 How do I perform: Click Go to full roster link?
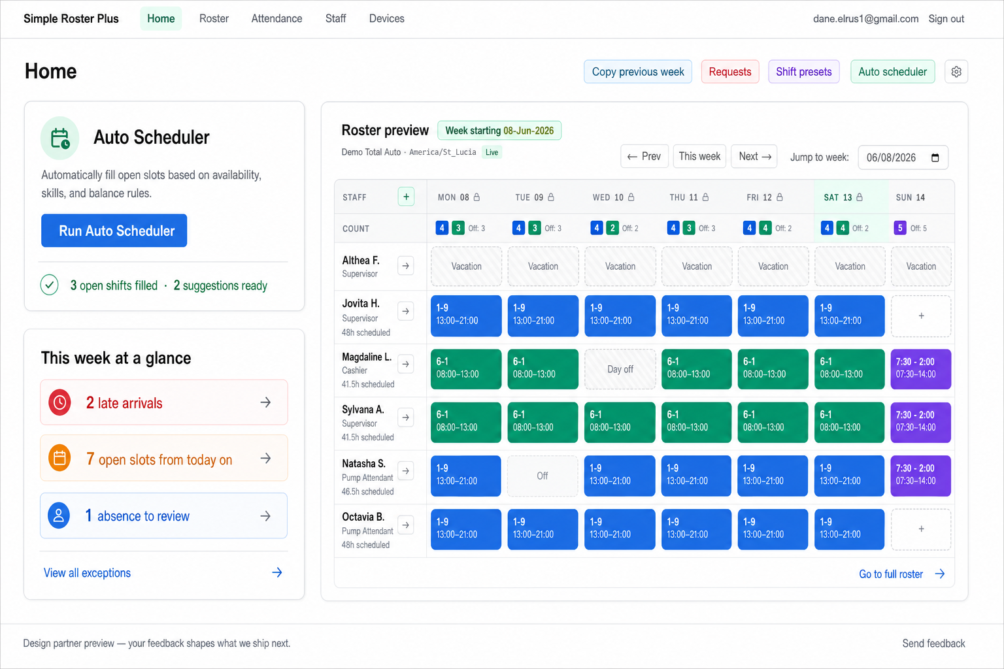tap(891, 574)
